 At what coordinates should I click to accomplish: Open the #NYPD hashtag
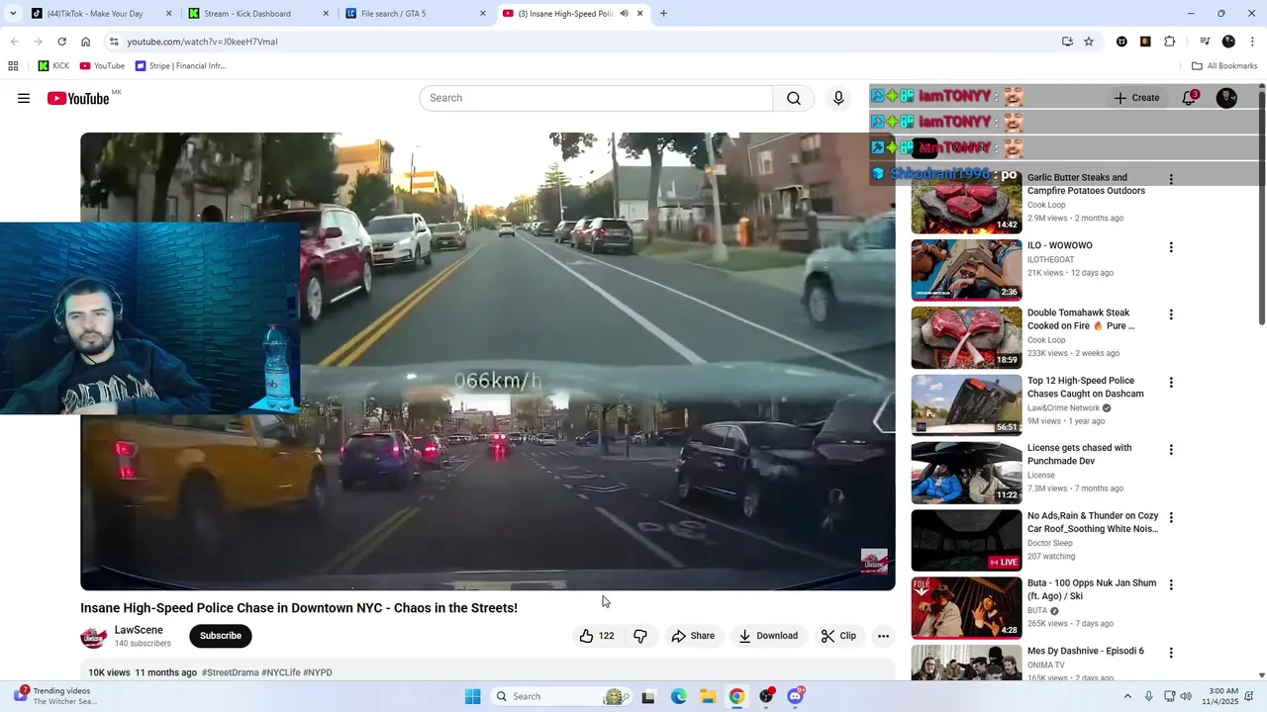click(x=318, y=672)
